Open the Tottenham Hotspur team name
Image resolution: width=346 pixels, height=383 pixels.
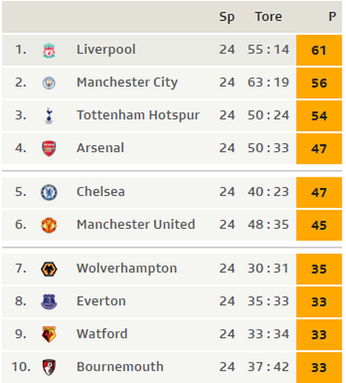[x=138, y=115]
